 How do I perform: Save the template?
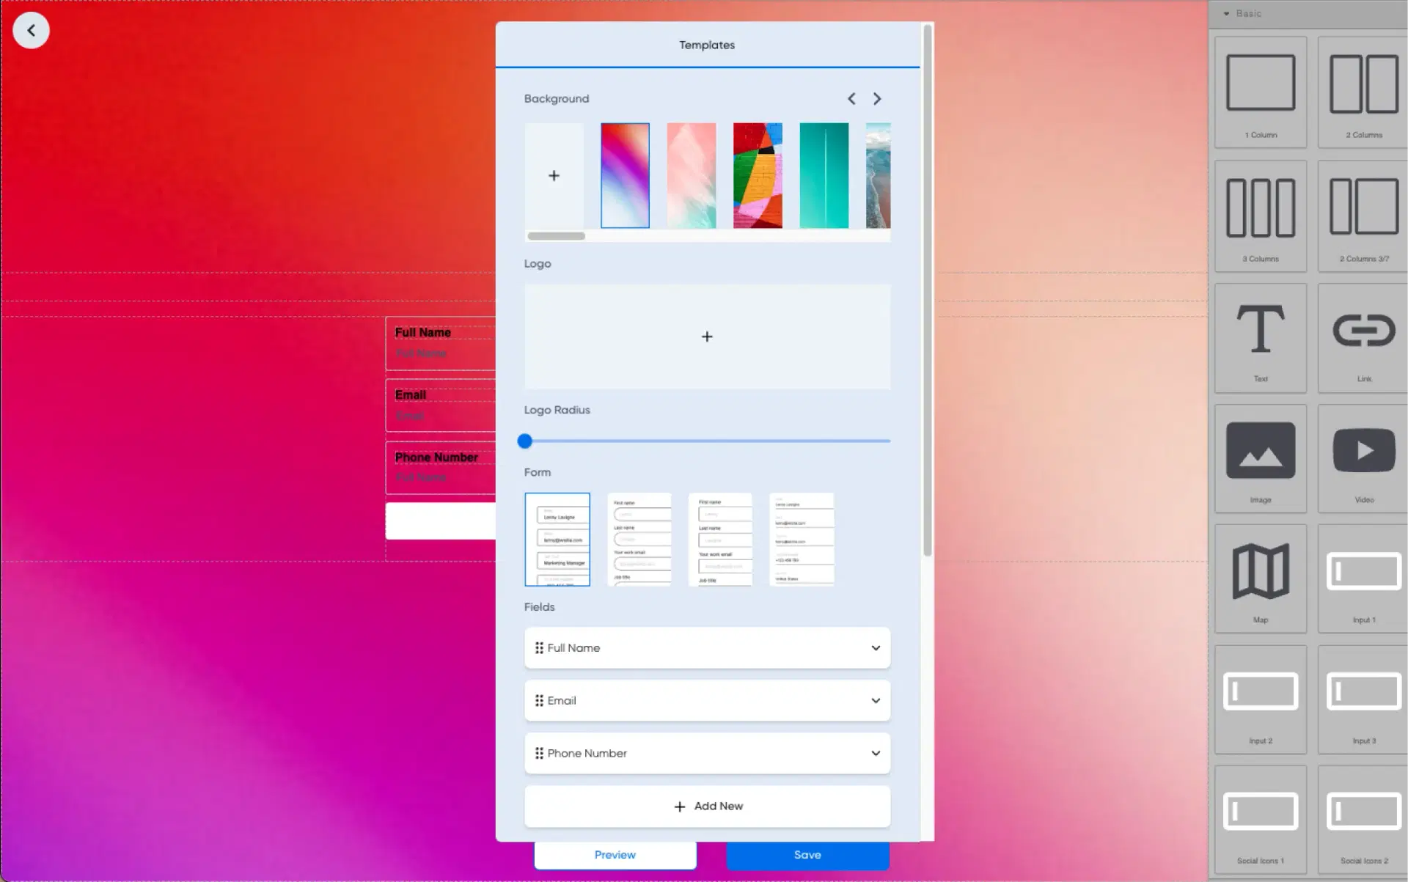coord(807,854)
